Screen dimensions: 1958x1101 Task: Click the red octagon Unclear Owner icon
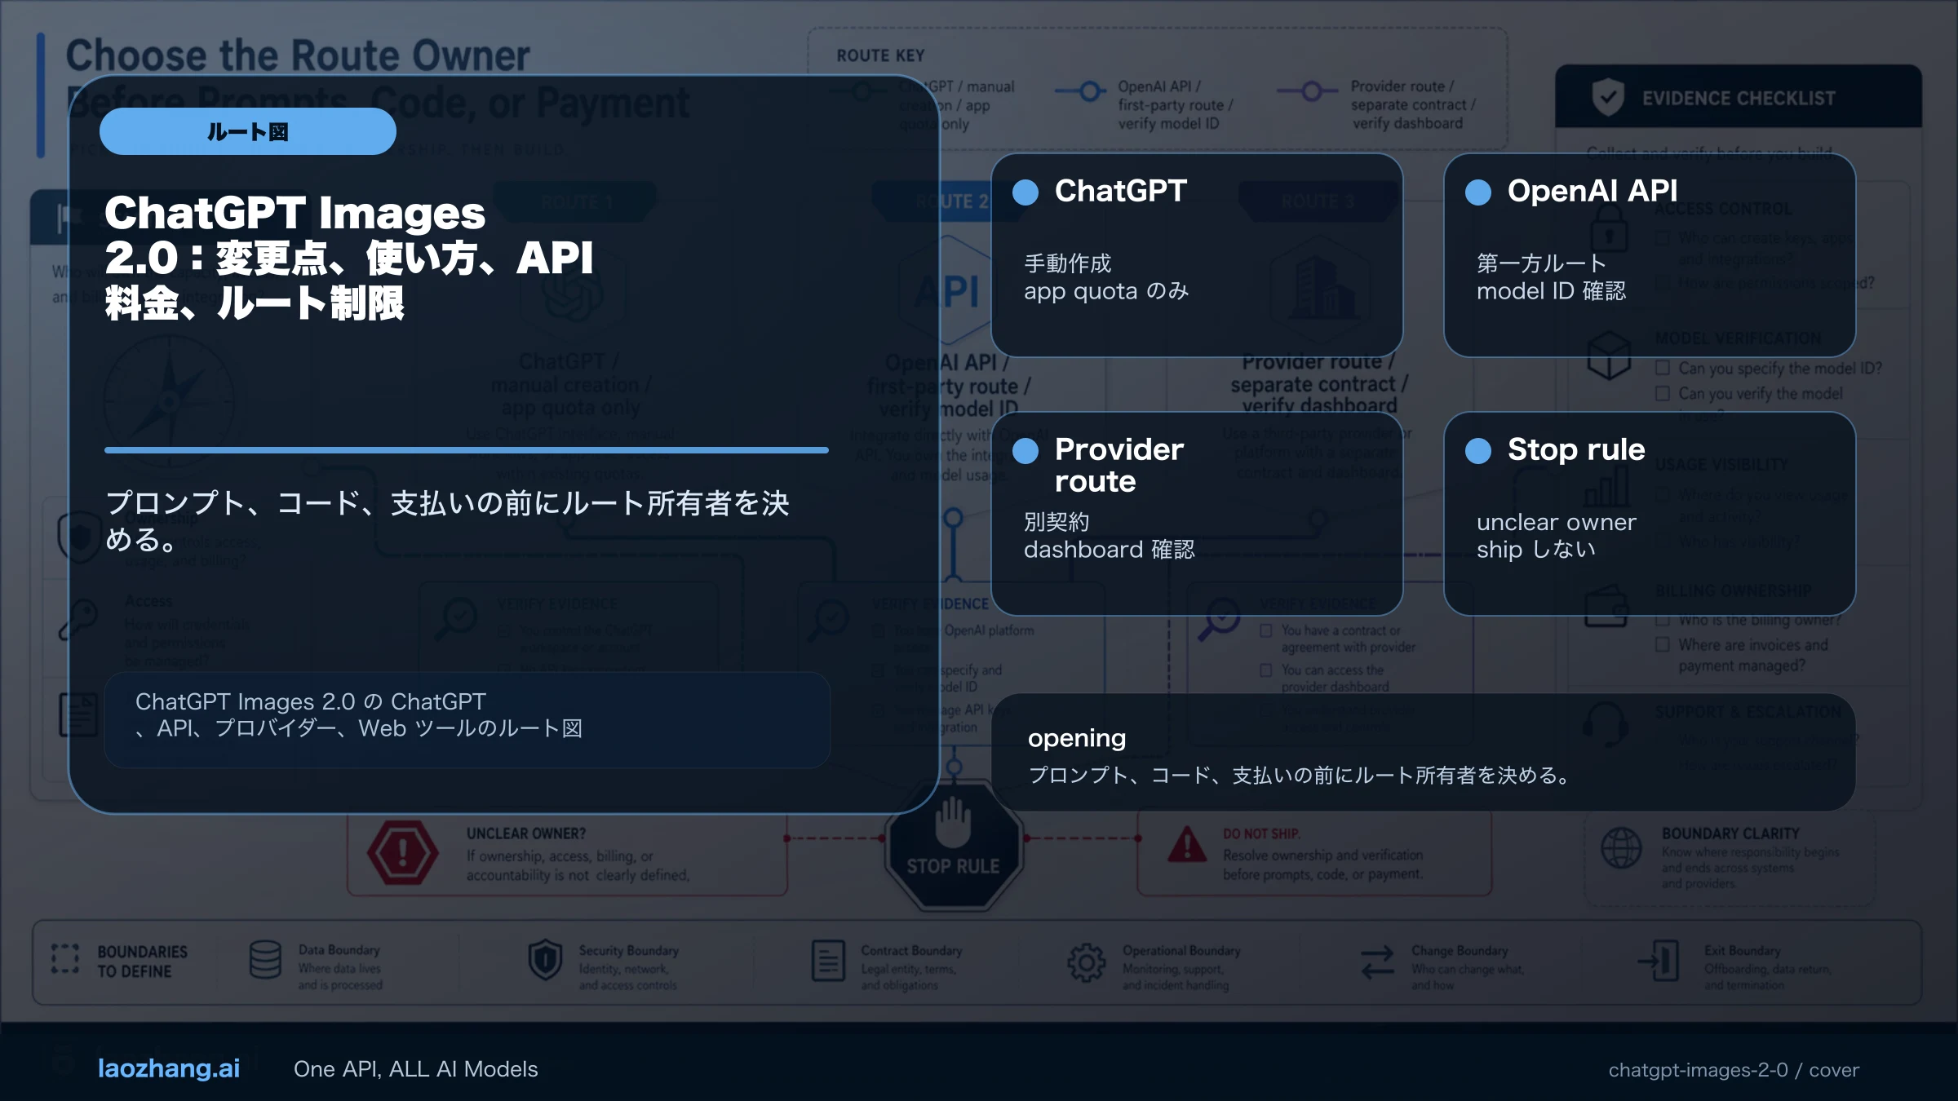click(x=402, y=853)
